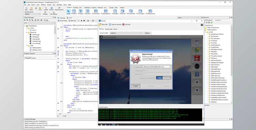Open the Events tab in Property Inspector
Image resolution: width=256 pixels, height=130 pixels.
tap(34, 58)
